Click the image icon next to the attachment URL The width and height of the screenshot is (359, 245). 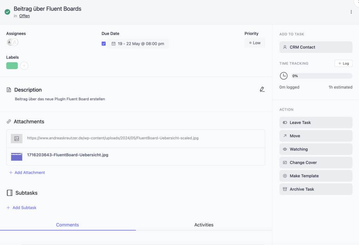click(16, 138)
